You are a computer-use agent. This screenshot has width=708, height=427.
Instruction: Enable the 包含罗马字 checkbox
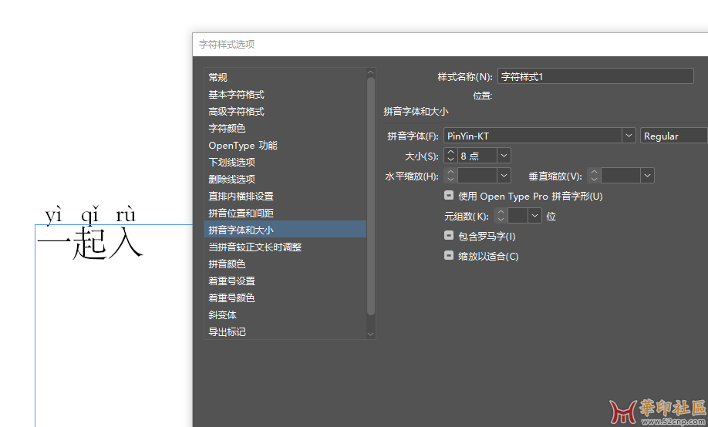[449, 236]
